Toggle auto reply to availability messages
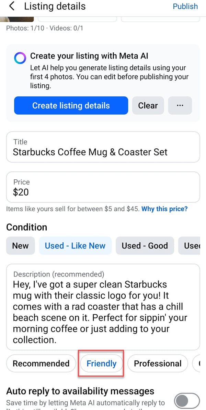The width and height of the screenshot is (206, 410). tap(187, 401)
